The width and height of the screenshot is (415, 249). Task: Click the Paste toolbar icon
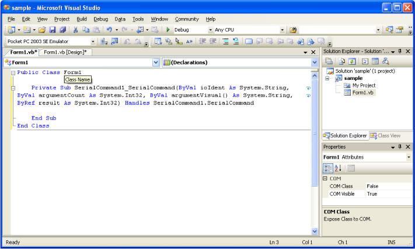pyautogui.click(x=96, y=30)
